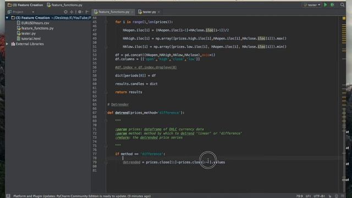352x198 pixels.
Task: Click the tool window toggle icon in status bar
Action: 8,196
